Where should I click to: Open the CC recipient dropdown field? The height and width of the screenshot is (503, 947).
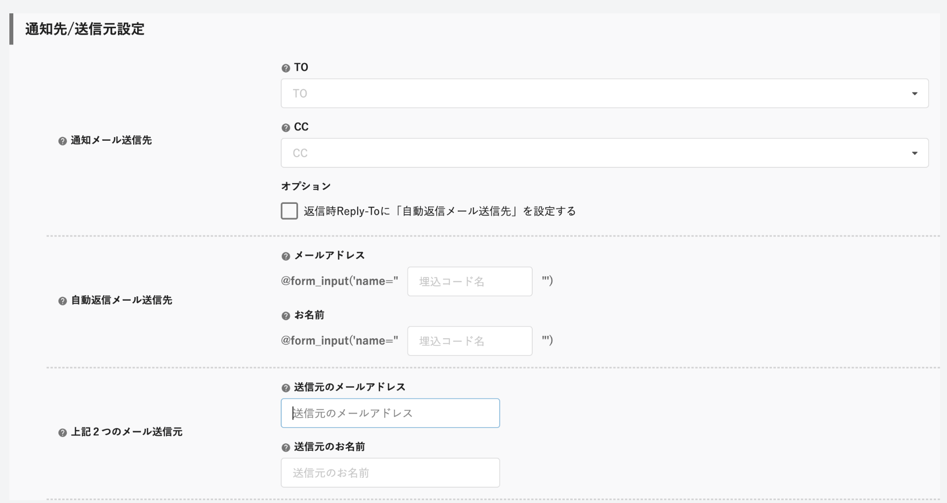point(592,153)
